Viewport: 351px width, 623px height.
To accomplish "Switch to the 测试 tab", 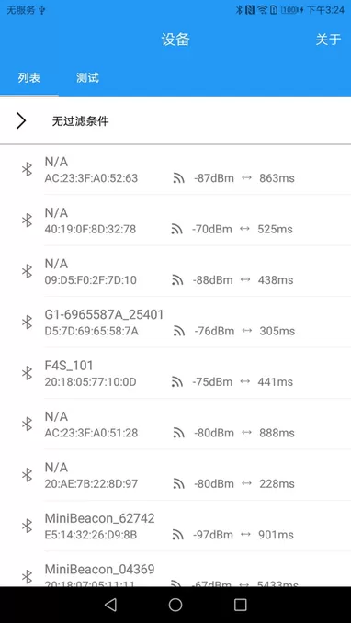I will point(87,77).
